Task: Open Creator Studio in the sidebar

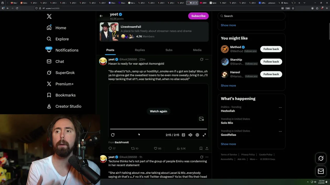Action: point(64,106)
